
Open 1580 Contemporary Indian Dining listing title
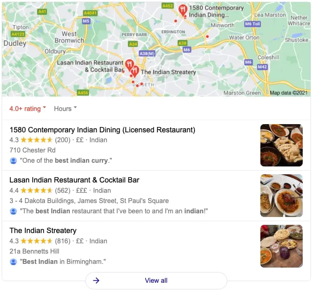(102, 130)
